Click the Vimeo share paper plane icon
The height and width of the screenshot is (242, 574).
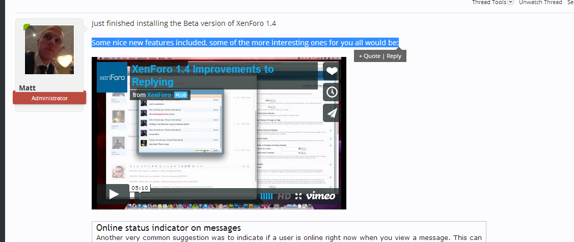point(332,113)
